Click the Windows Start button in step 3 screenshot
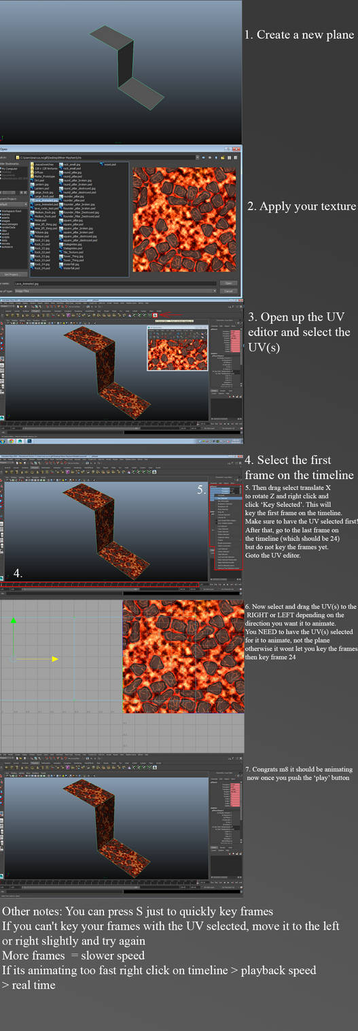 tap(3, 440)
